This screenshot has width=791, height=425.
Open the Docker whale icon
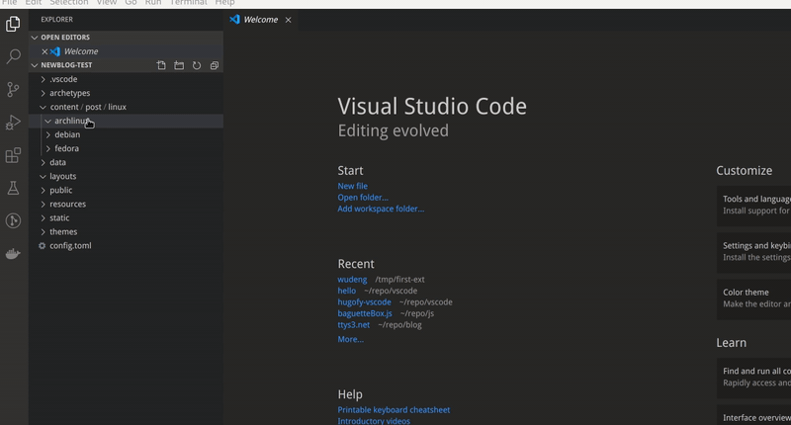point(13,254)
